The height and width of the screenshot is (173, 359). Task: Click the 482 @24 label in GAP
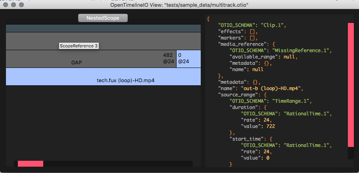[169, 58]
